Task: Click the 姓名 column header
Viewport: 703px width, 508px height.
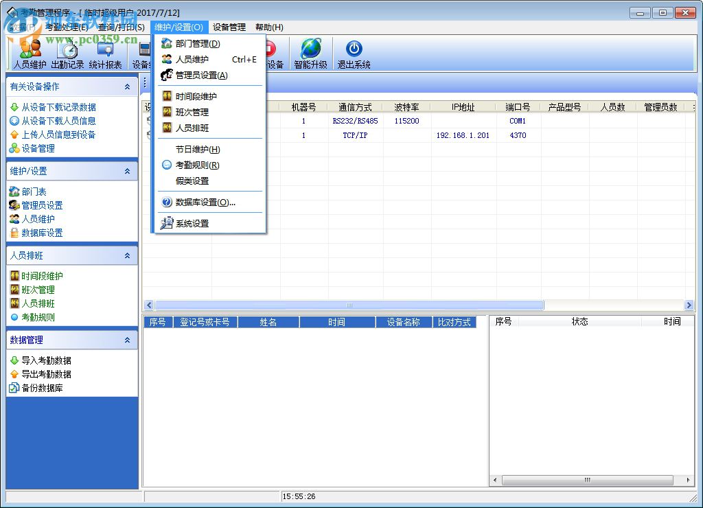Action: click(268, 322)
